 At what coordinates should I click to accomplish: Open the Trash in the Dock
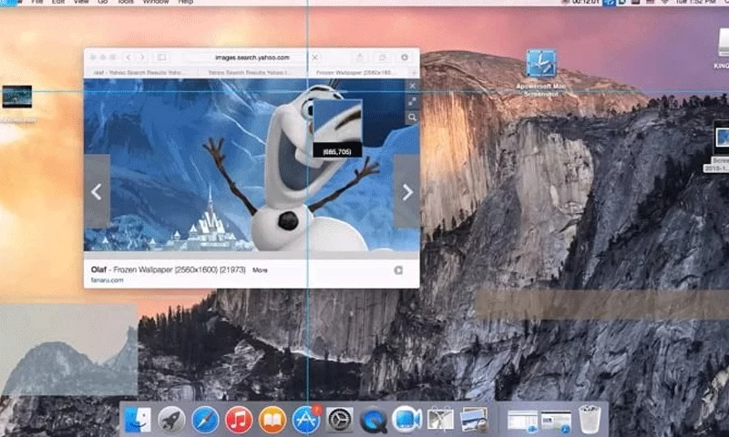590,420
